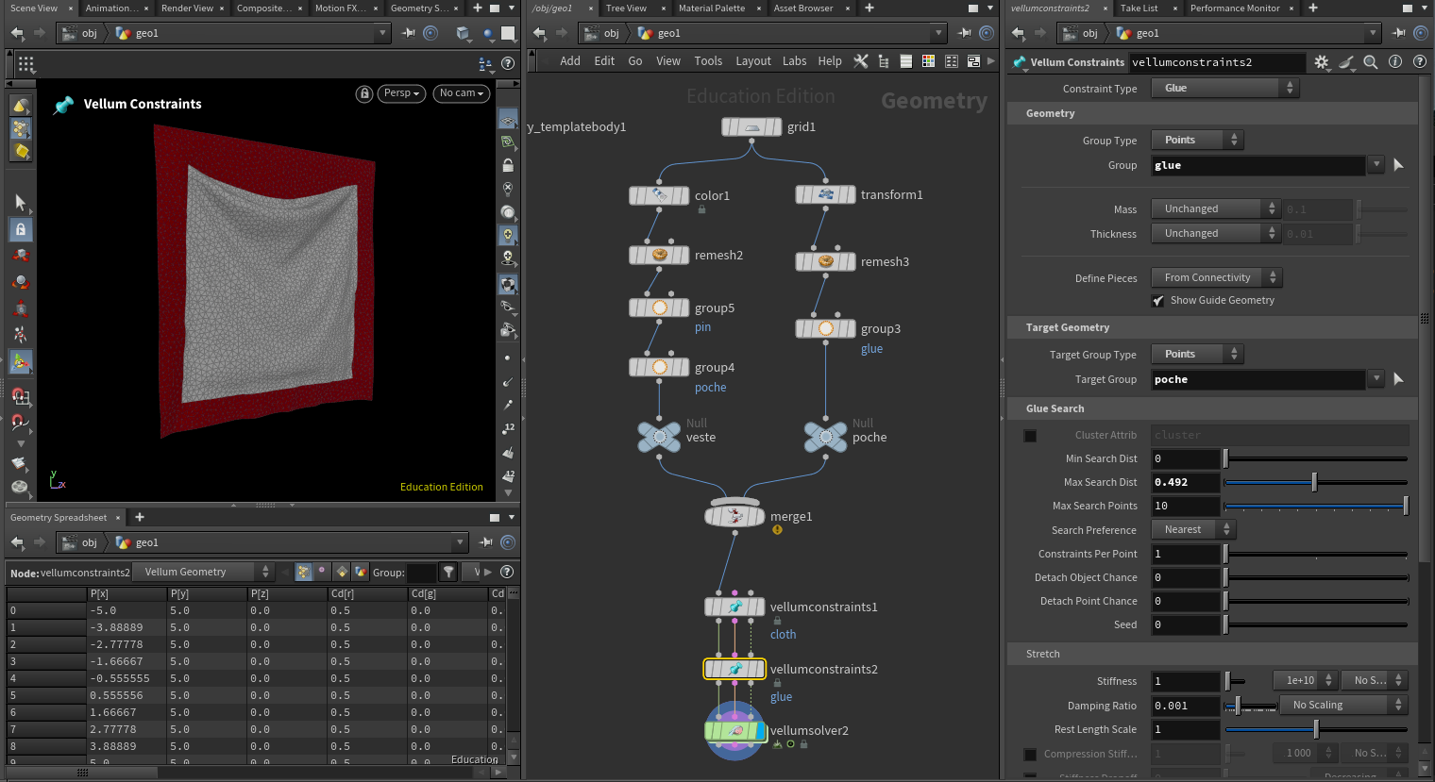
Task: Select the 'poche' null node icon
Action: click(x=825, y=437)
